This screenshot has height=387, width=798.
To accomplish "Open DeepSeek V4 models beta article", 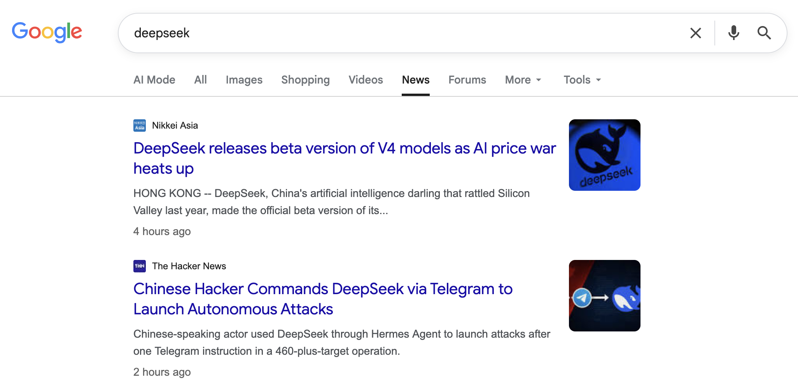I will click(345, 158).
